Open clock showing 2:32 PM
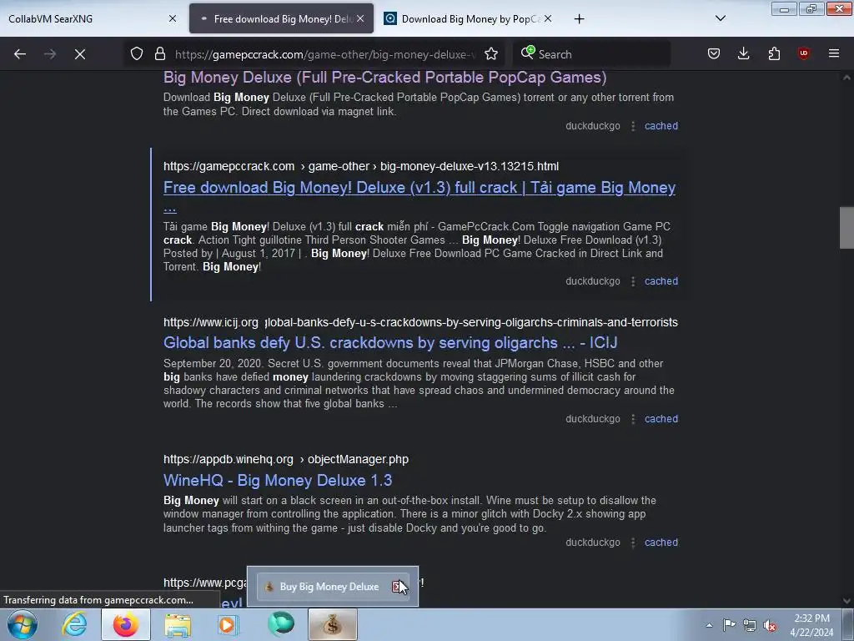854x641 pixels. pyautogui.click(x=811, y=625)
